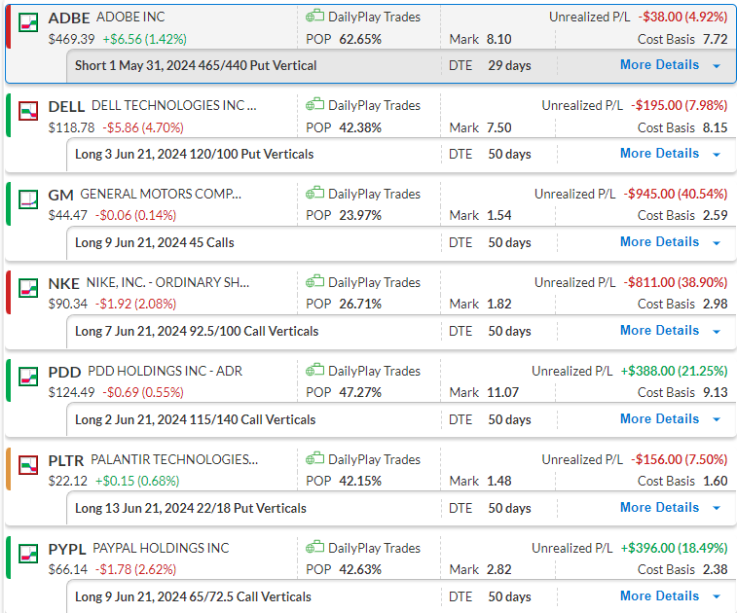The width and height of the screenshot is (737, 613).
Task: Click the DailyPlay Trades icon in ADBE row
Action: [x=314, y=16]
